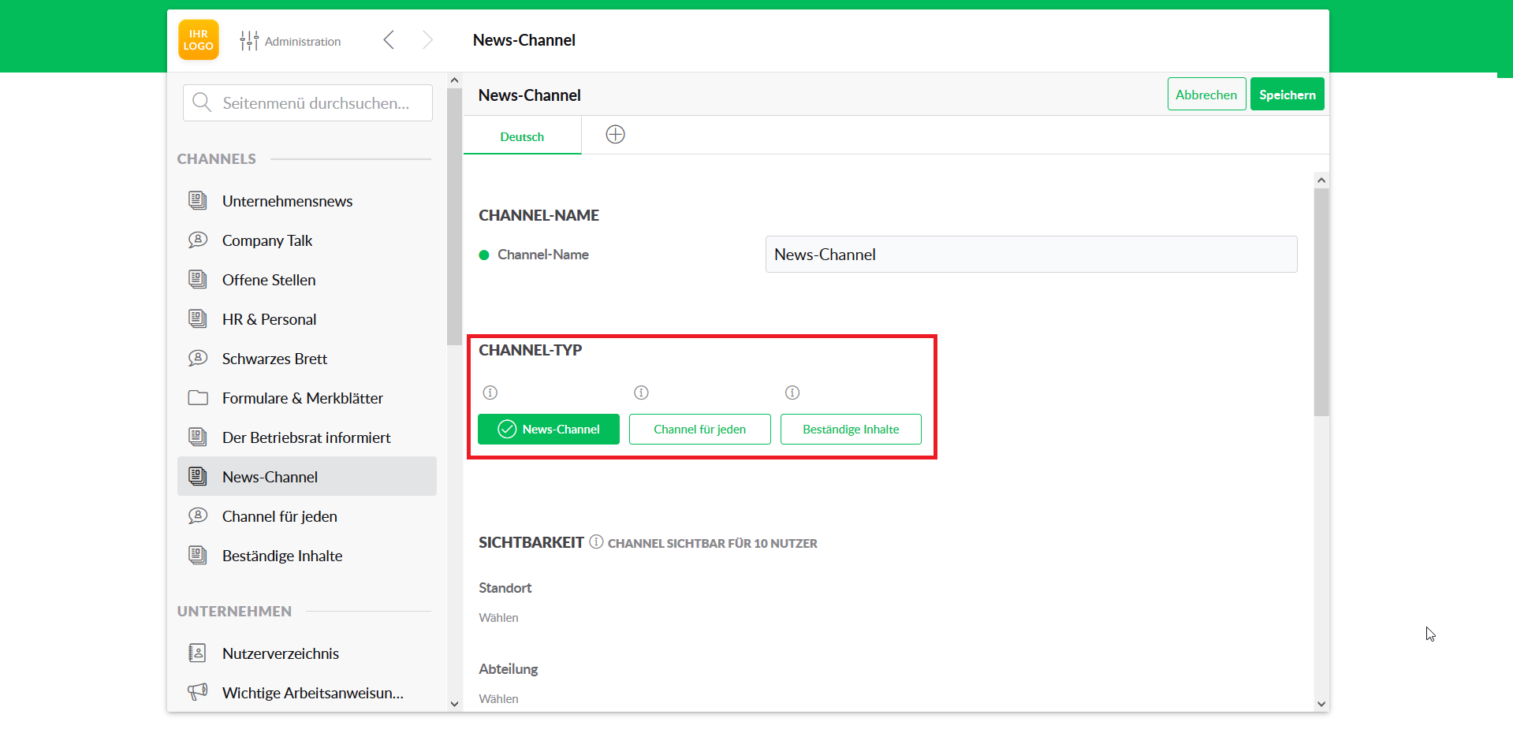1513x733 pixels.
Task: Show info tooltip above the News-Channel type
Action: point(490,392)
